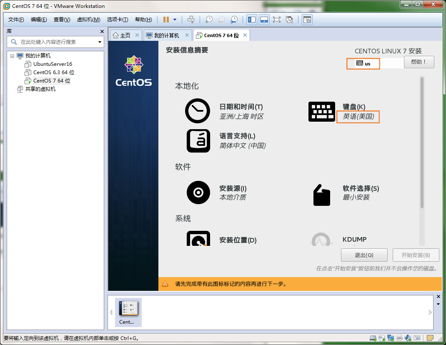The height and width of the screenshot is (345, 446).
Task: Toggle the thumbnail bar view icon
Action: pos(264,20)
